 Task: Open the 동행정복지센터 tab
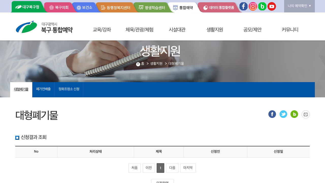click(116, 8)
